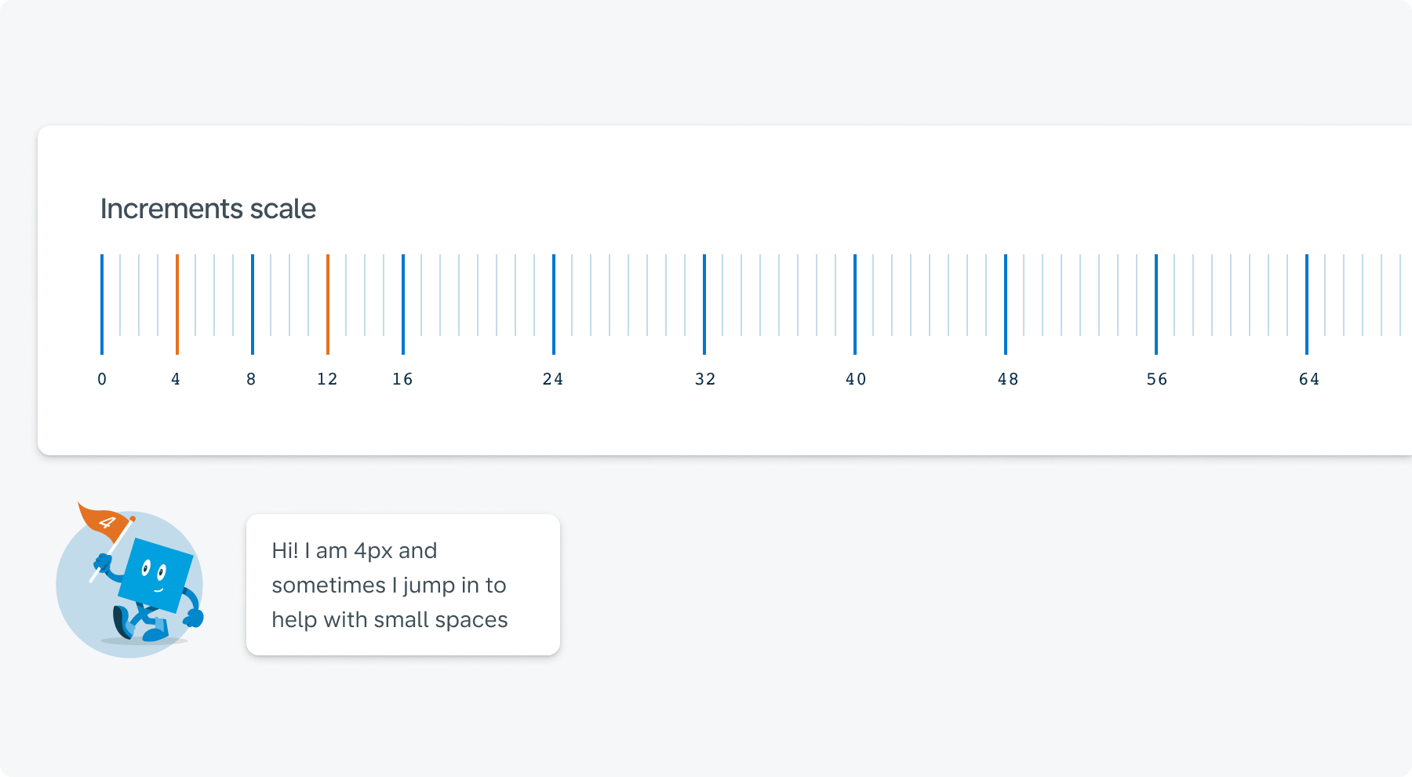Click the orange tick mark above 12
This screenshot has height=777, width=1412.
tap(328, 305)
